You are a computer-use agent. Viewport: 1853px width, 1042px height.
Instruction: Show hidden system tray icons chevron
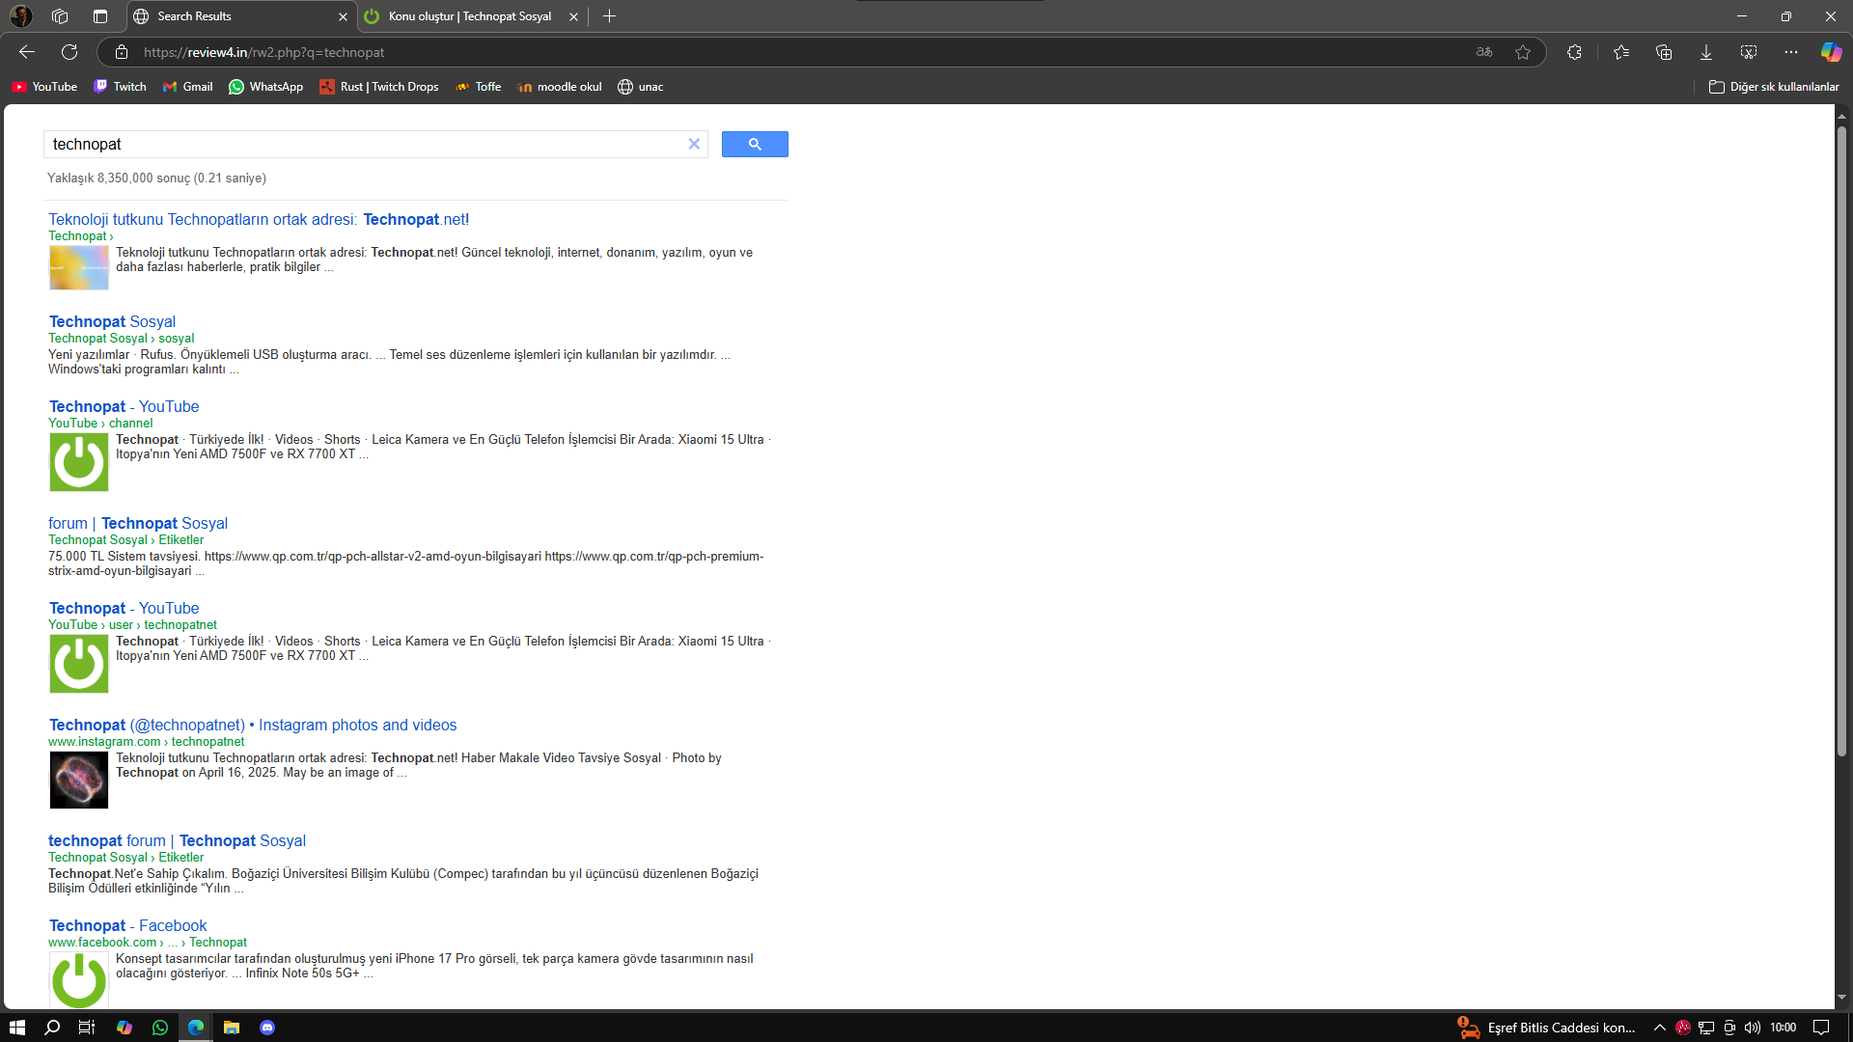coord(1660,1028)
